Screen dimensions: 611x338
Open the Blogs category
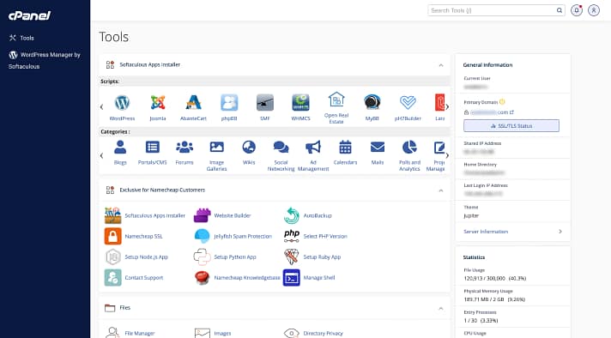120,148
